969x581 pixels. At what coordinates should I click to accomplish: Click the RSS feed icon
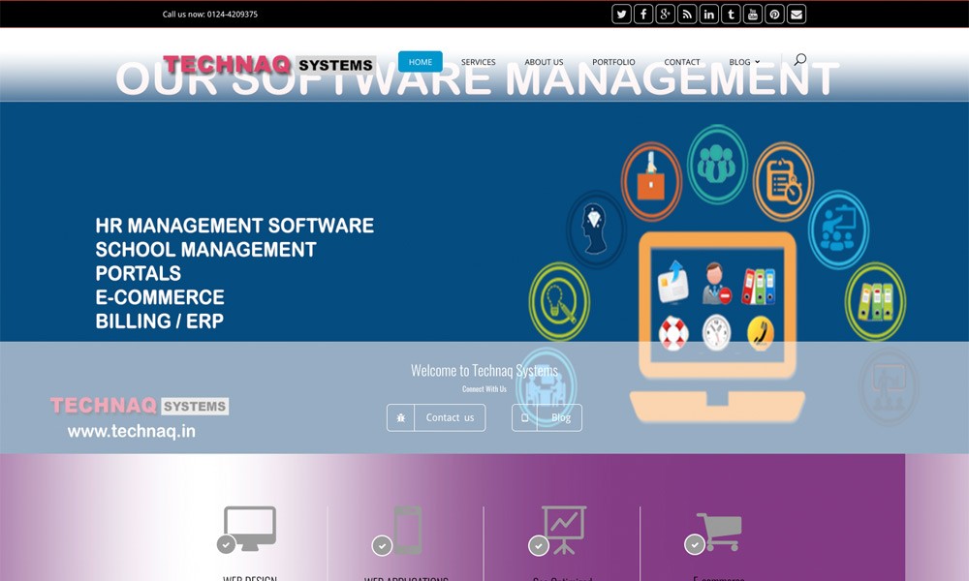[687, 14]
